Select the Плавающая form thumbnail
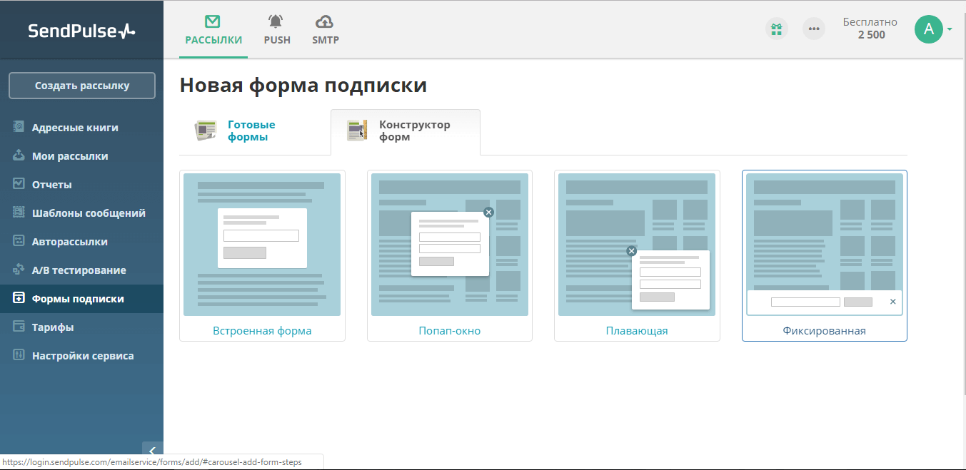Image resolution: width=966 pixels, height=470 pixels. pos(636,244)
